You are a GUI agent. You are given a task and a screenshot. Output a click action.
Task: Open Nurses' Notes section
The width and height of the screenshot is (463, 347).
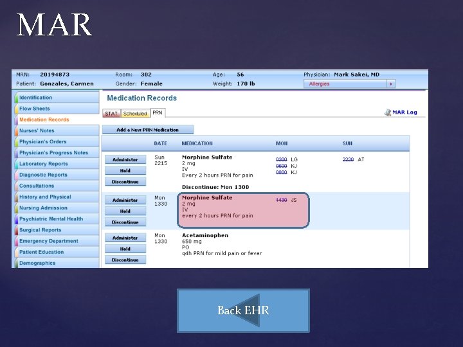56,130
